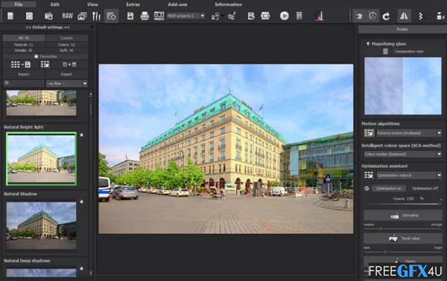Toggle the Favourites star filter
Screen dimensions: 447x281
(x=45, y=56)
